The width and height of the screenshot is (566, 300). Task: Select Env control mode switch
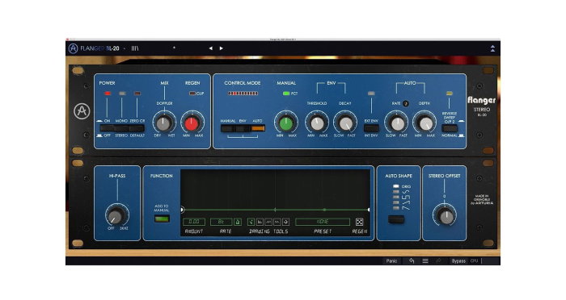tap(243, 128)
